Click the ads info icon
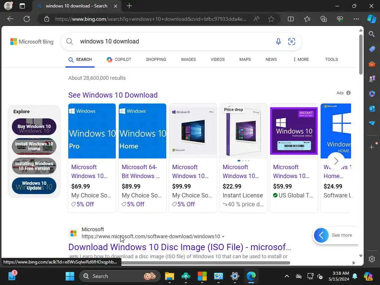 click(x=348, y=93)
